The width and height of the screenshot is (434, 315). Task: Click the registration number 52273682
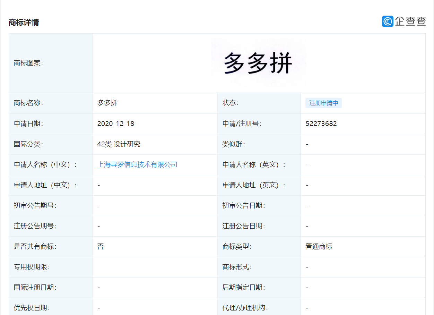321,124
